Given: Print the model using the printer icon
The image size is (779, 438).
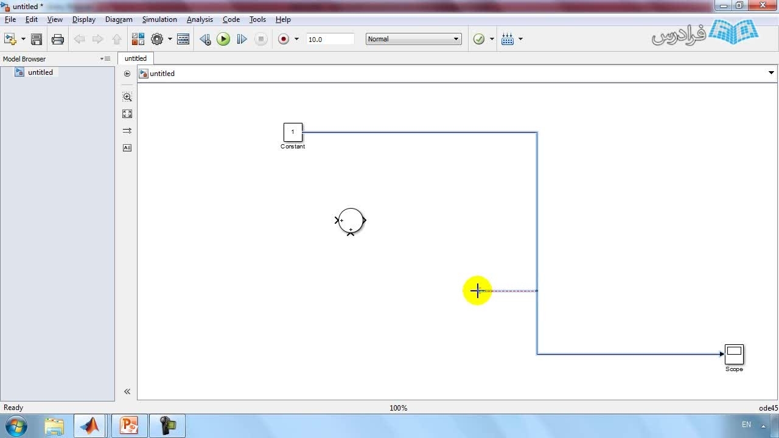Looking at the screenshot, I should coord(58,39).
